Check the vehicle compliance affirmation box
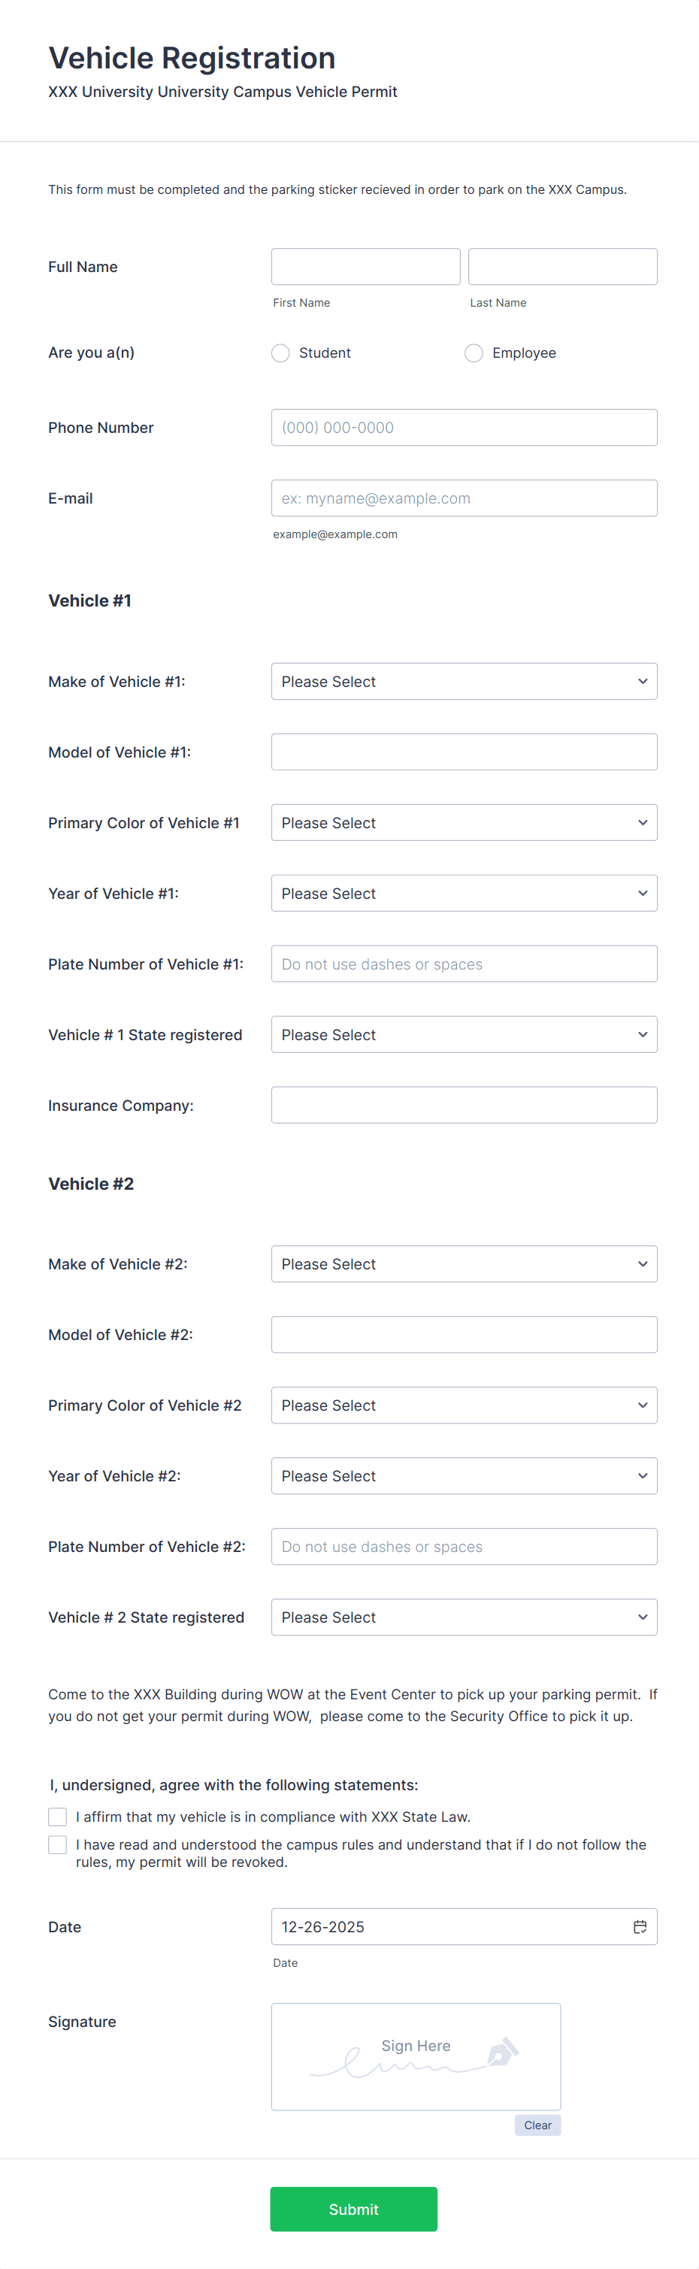The width and height of the screenshot is (699, 2269). pos(56,1817)
